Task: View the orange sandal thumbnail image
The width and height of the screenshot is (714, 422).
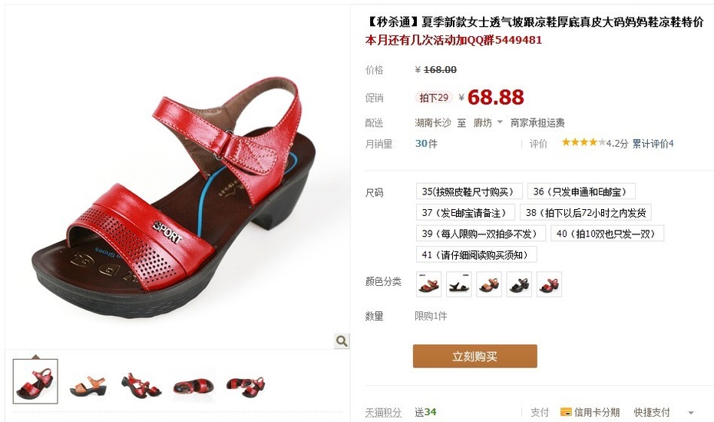Action: click(88, 386)
